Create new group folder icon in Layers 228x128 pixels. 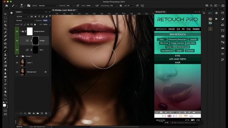coord(38,113)
